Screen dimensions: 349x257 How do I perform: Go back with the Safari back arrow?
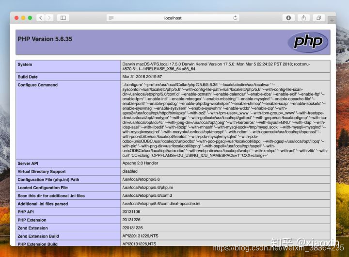(x=41, y=18)
